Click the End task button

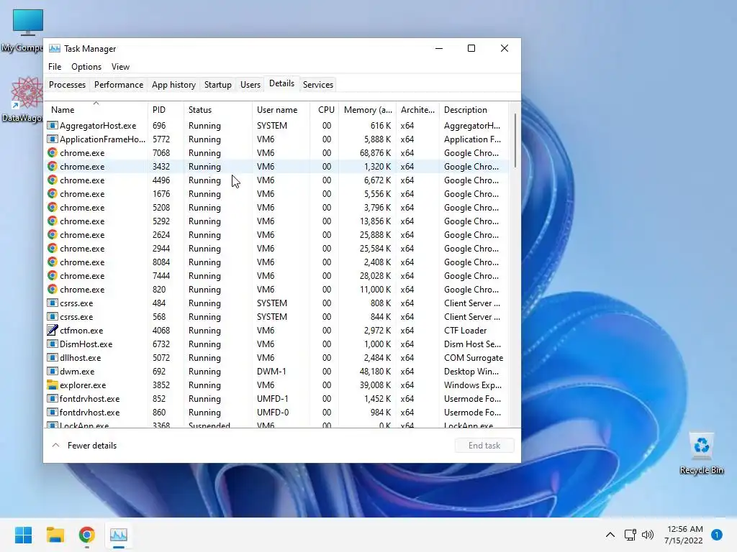point(484,446)
